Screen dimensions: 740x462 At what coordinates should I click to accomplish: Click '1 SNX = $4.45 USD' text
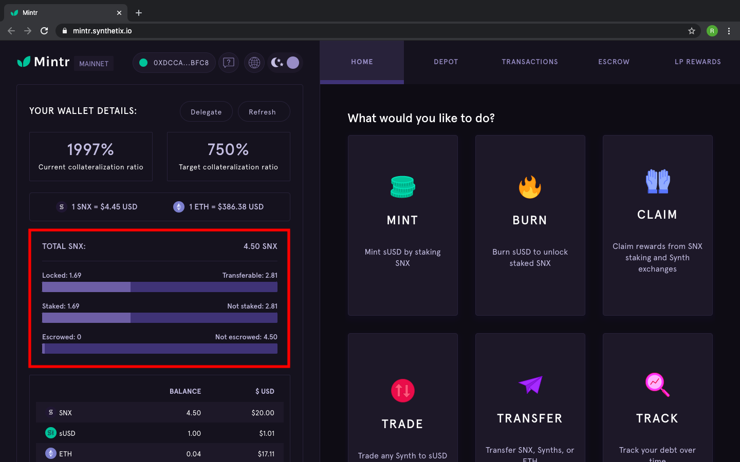pyautogui.click(x=105, y=207)
